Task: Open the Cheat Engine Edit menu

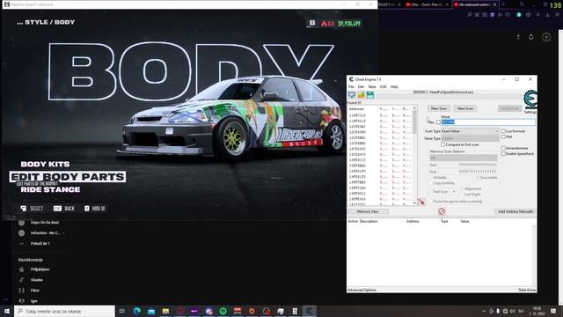Action: tap(361, 87)
